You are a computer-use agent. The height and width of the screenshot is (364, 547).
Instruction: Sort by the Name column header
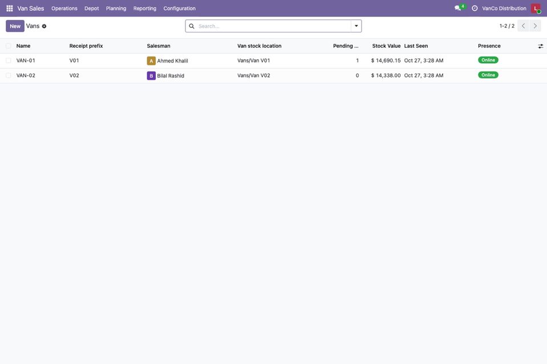[23, 46]
